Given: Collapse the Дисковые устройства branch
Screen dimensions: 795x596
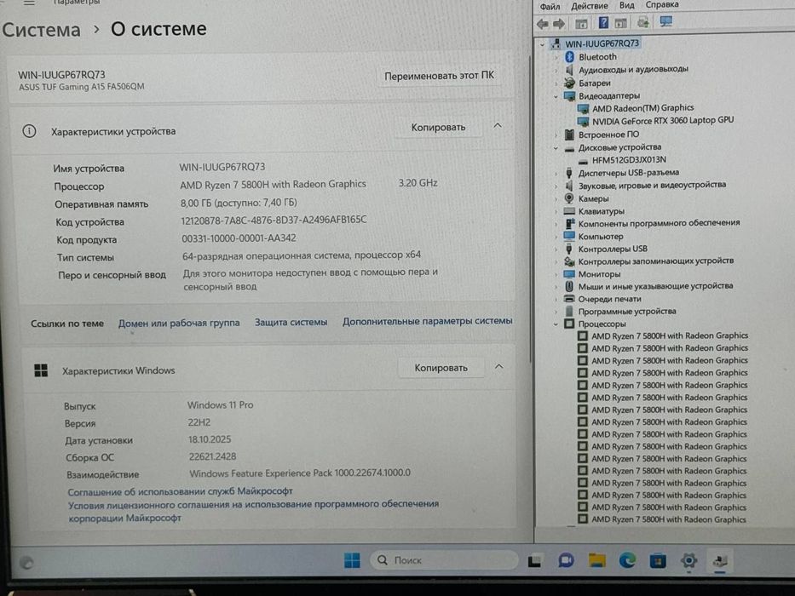Looking at the screenshot, I should [556, 148].
